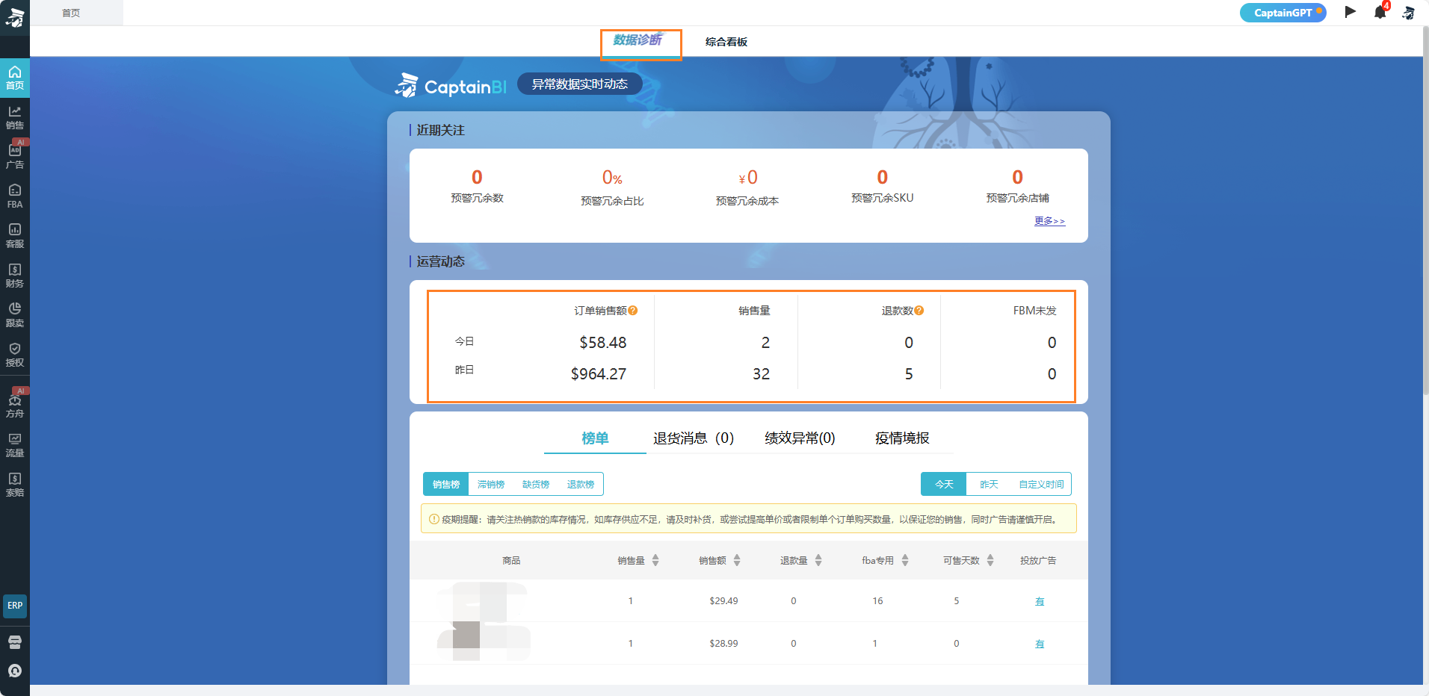Select the 自定义时间 custom range toggle
1429x696 pixels.
coord(1041,484)
